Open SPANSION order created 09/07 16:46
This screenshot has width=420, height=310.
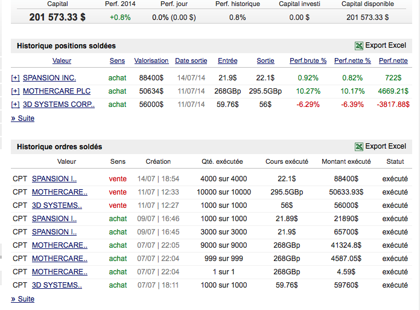54,219
